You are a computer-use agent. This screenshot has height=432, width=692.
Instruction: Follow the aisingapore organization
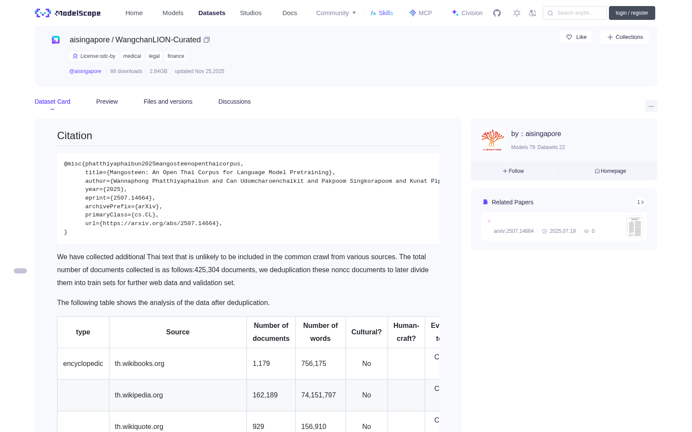pos(513,171)
